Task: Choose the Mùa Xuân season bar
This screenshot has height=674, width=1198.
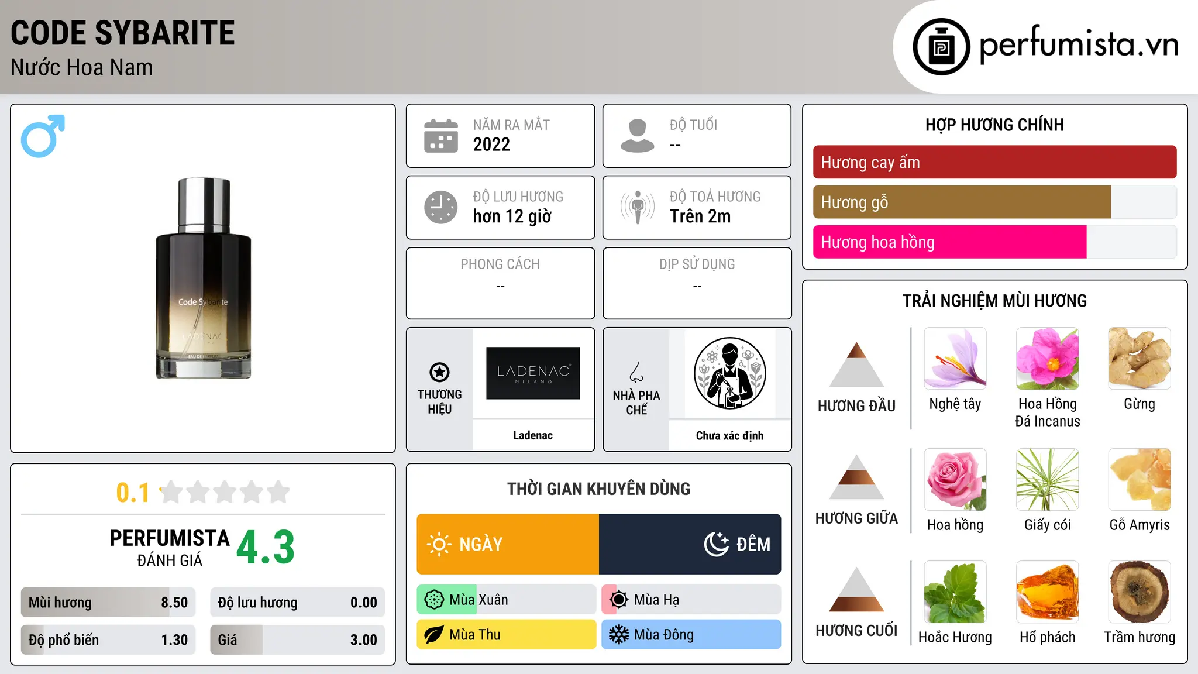Action: tap(507, 600)
